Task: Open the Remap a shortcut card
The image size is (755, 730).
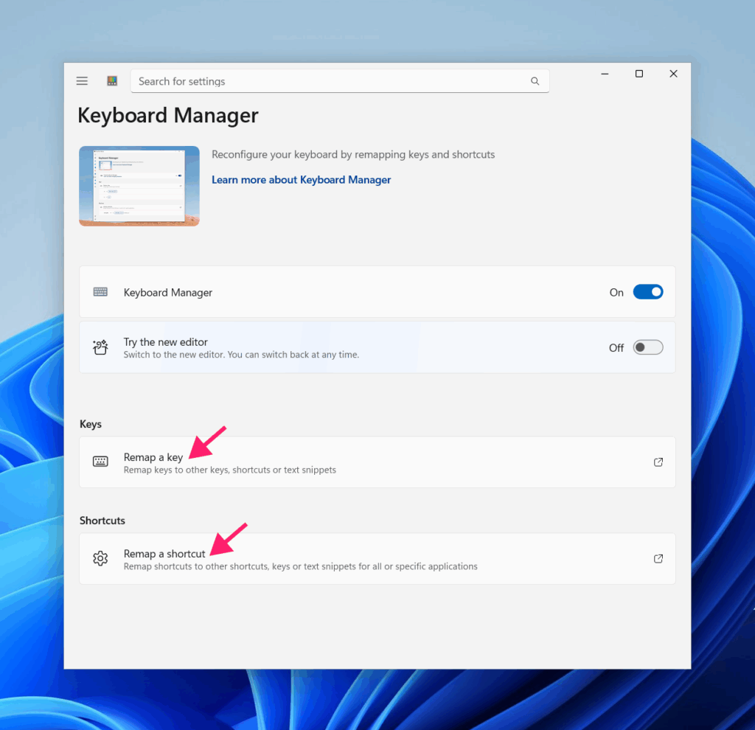Action: 377,559
